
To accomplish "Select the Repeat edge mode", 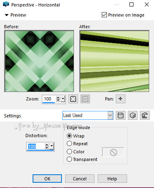I will pyautogui.click(x=69, y=144).
